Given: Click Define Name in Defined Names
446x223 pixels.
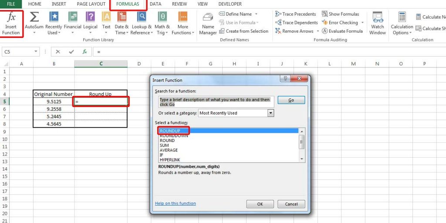Looking at the screenshot, I should [x=236, y=14].
